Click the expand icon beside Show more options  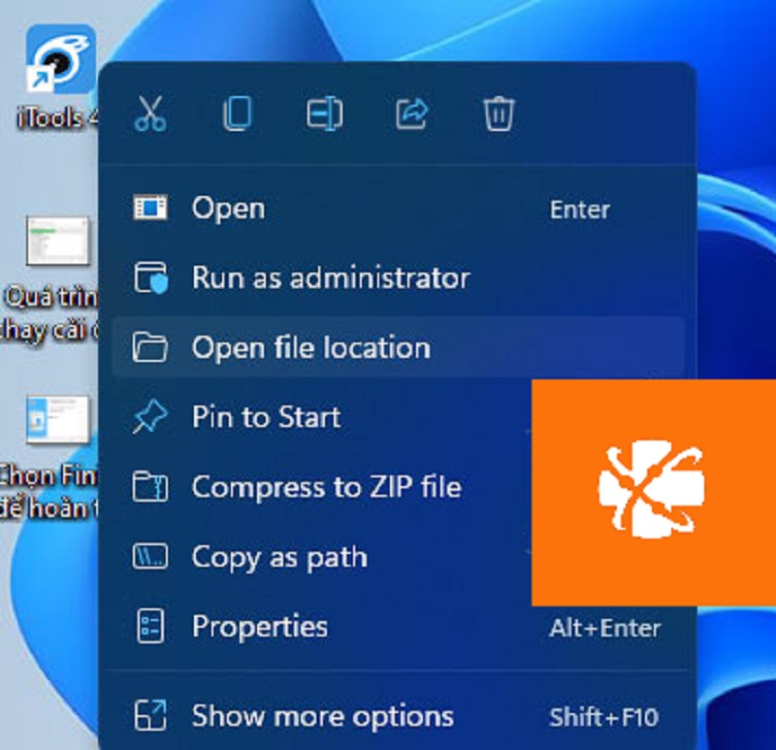(150, 716)
